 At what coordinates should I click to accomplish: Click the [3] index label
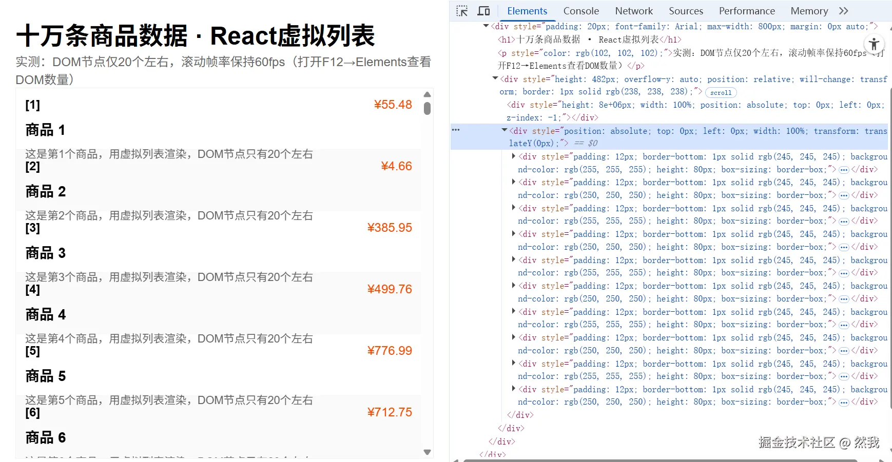click(x=33, y=228)
